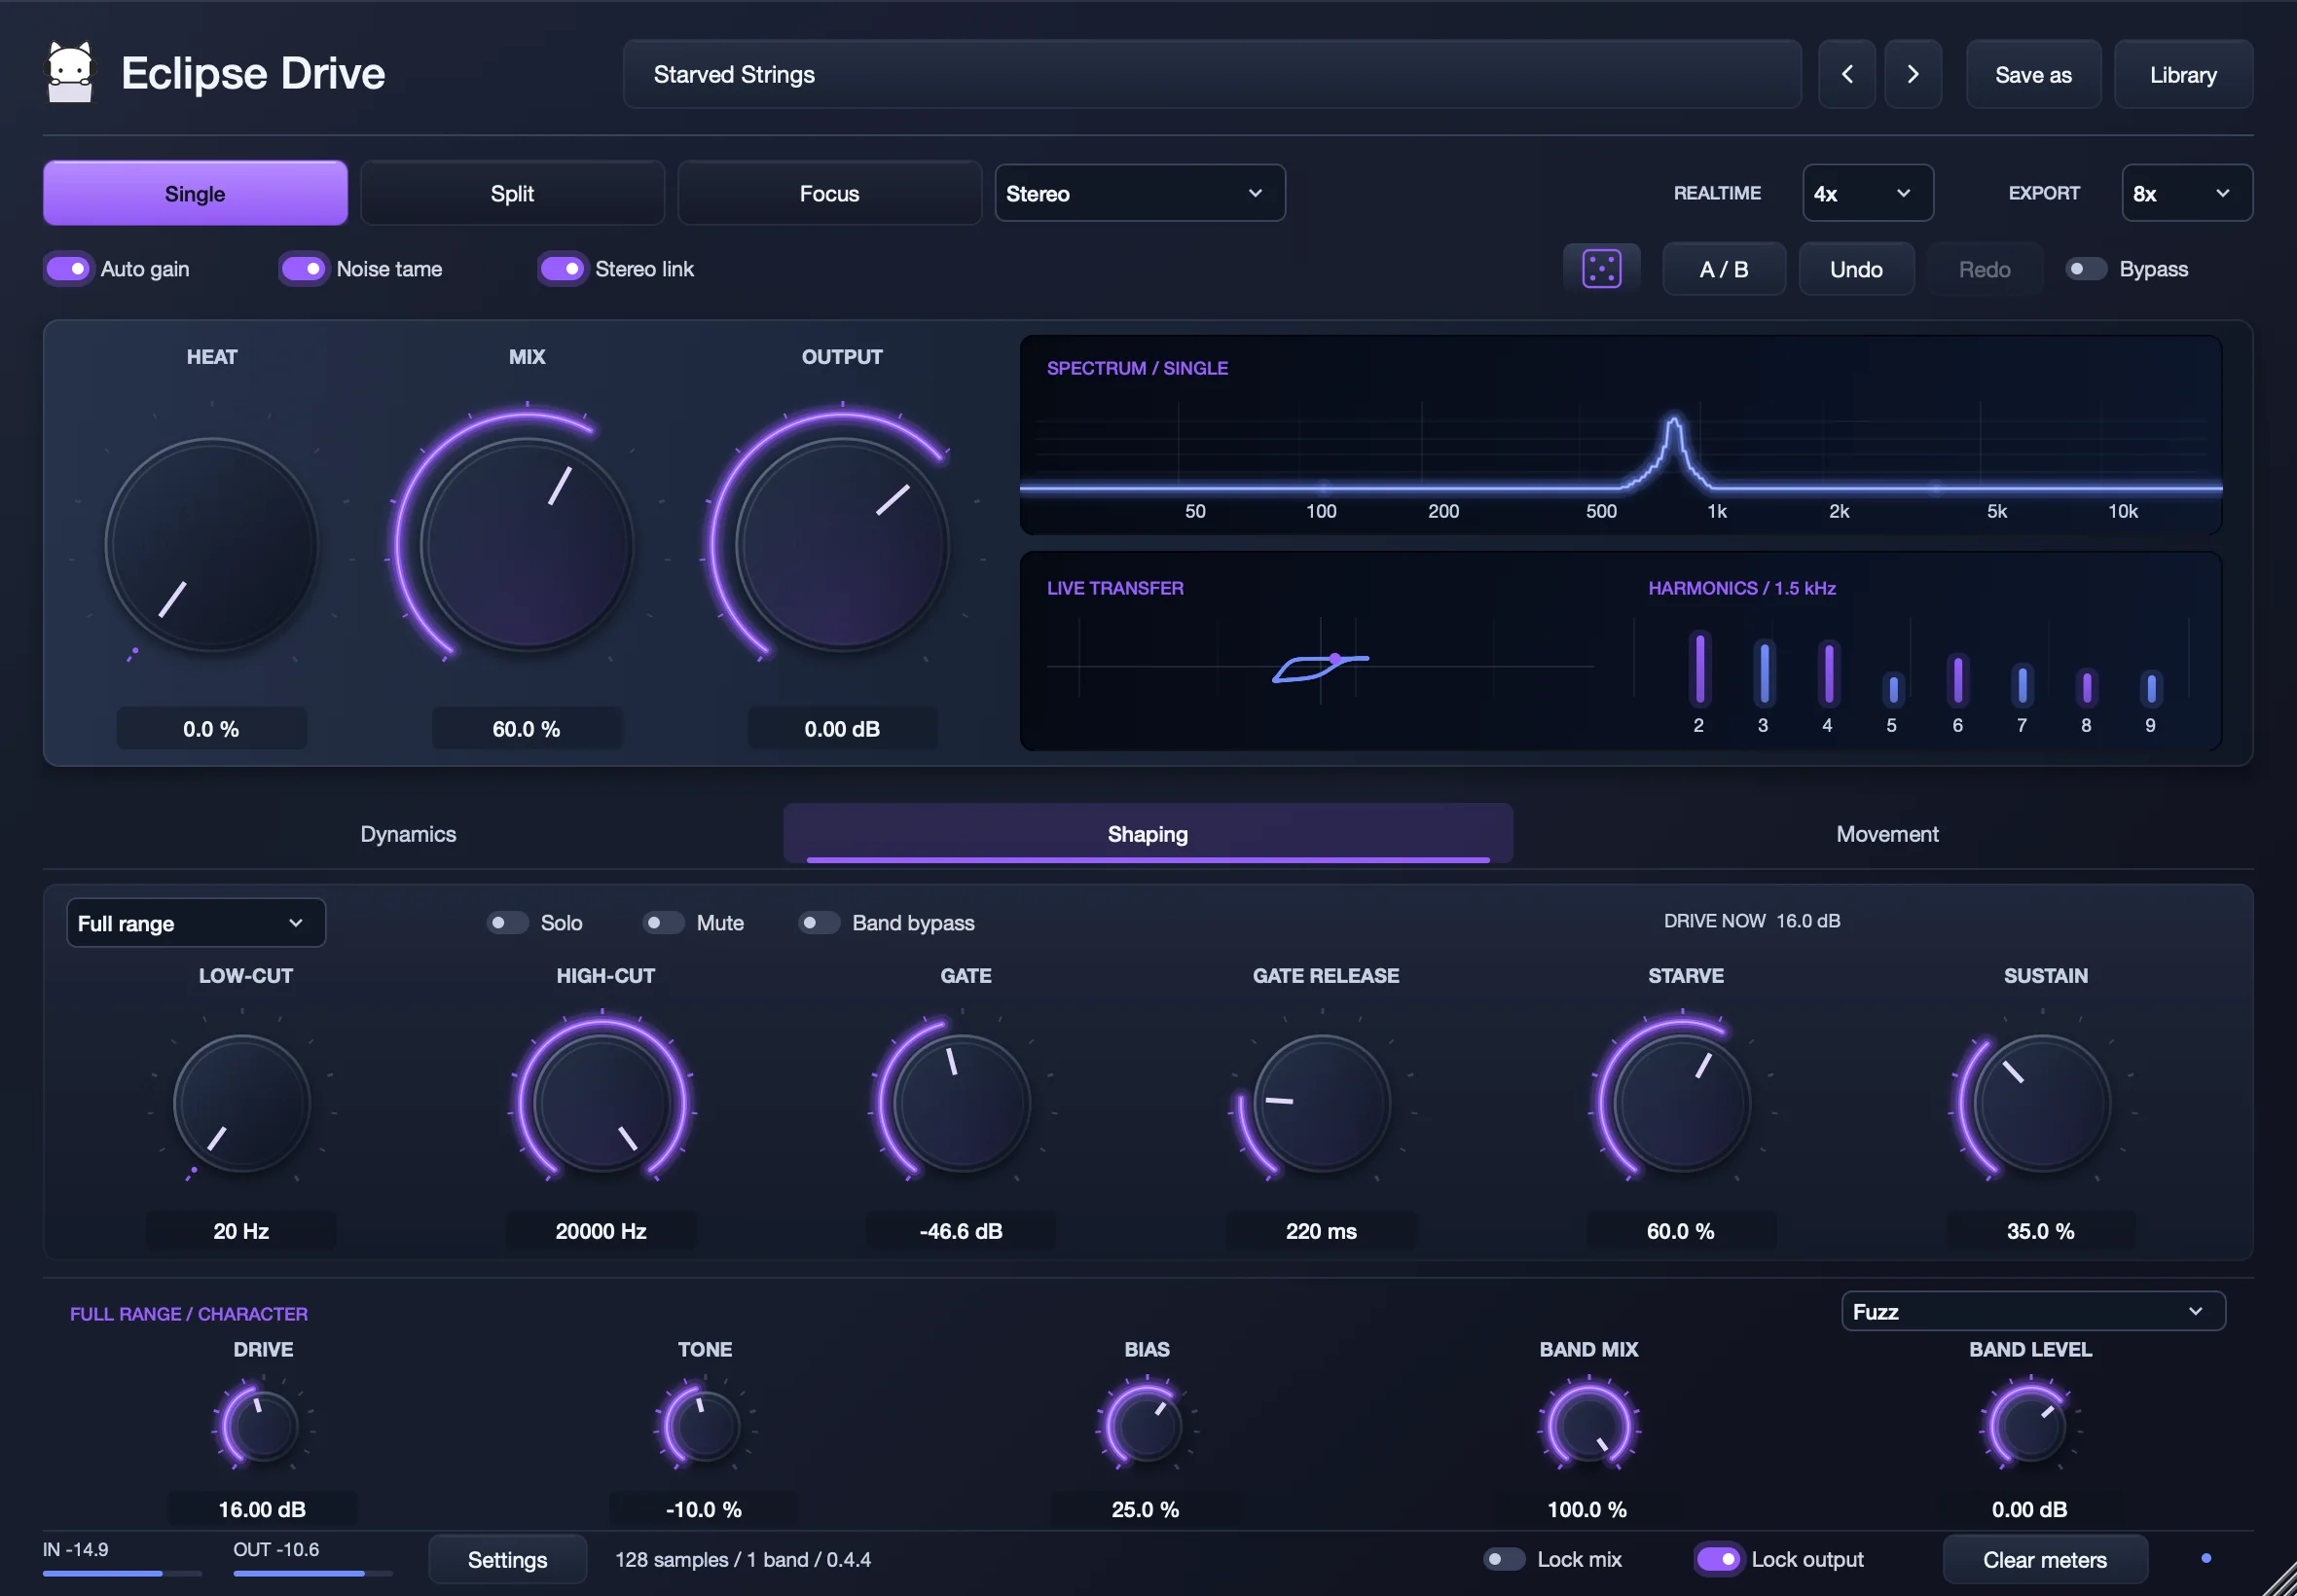Click the status dot beside Clear meters
2297x1596 pixels.
point(2205,1558)
